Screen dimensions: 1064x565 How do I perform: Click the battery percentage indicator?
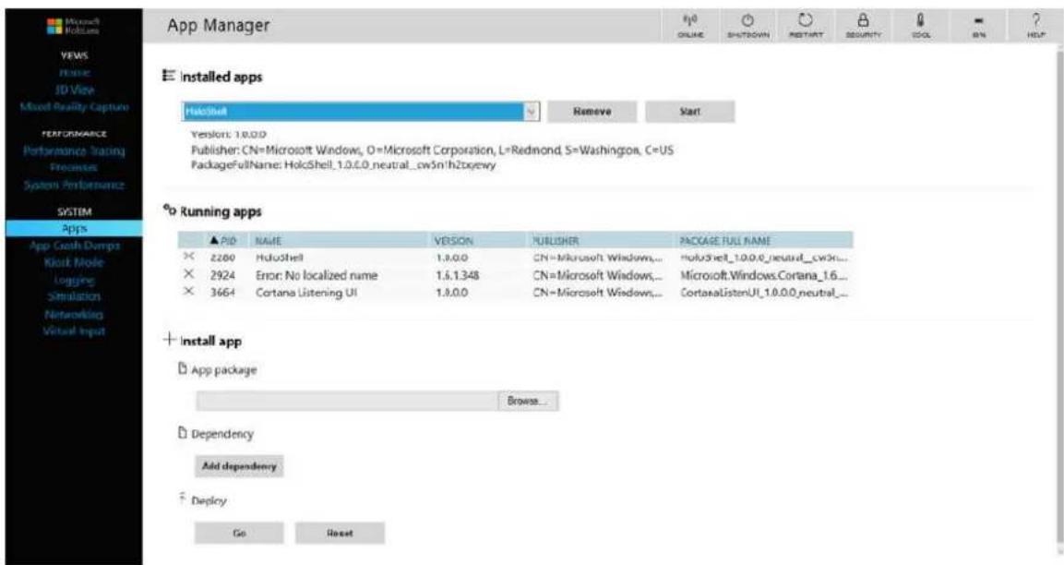tap(978, 25)
